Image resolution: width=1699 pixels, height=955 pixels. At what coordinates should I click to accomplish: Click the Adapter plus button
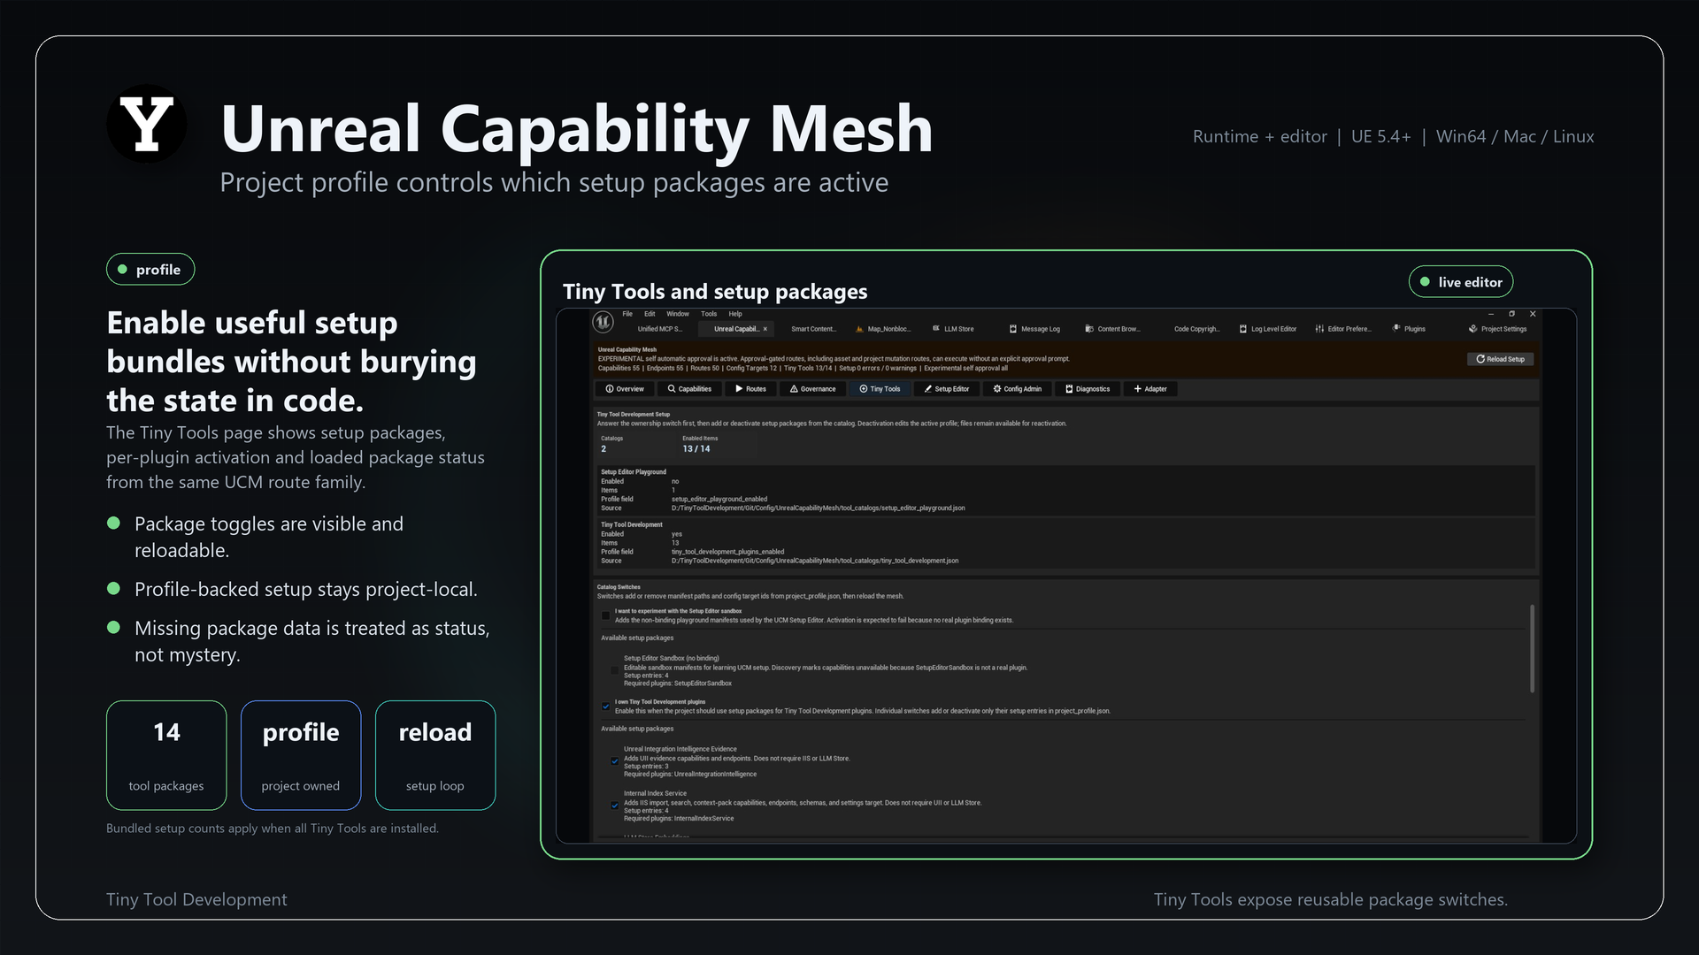point(1150,389)
